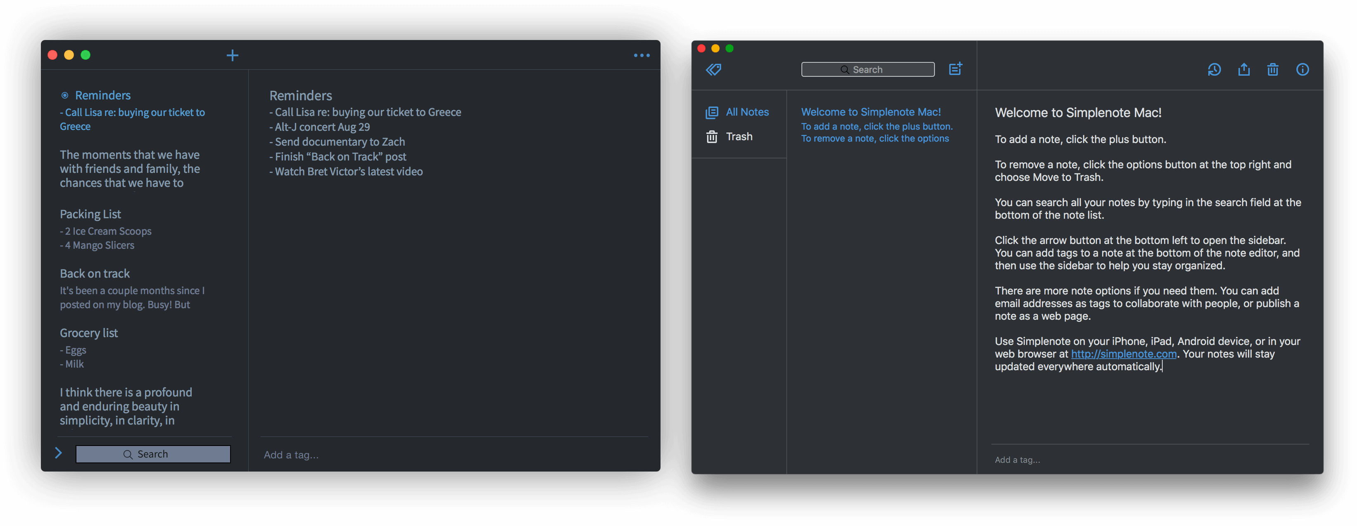Click the plus icon to add a note

pos(232,55)
